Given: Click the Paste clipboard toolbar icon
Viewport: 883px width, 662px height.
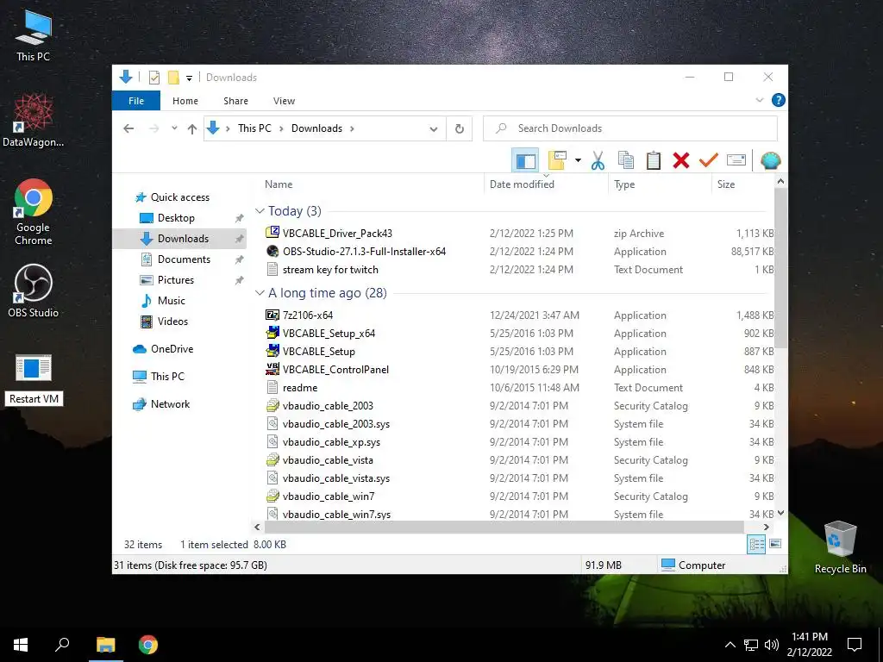Looking at the screenshot, I should coord(654,161).
